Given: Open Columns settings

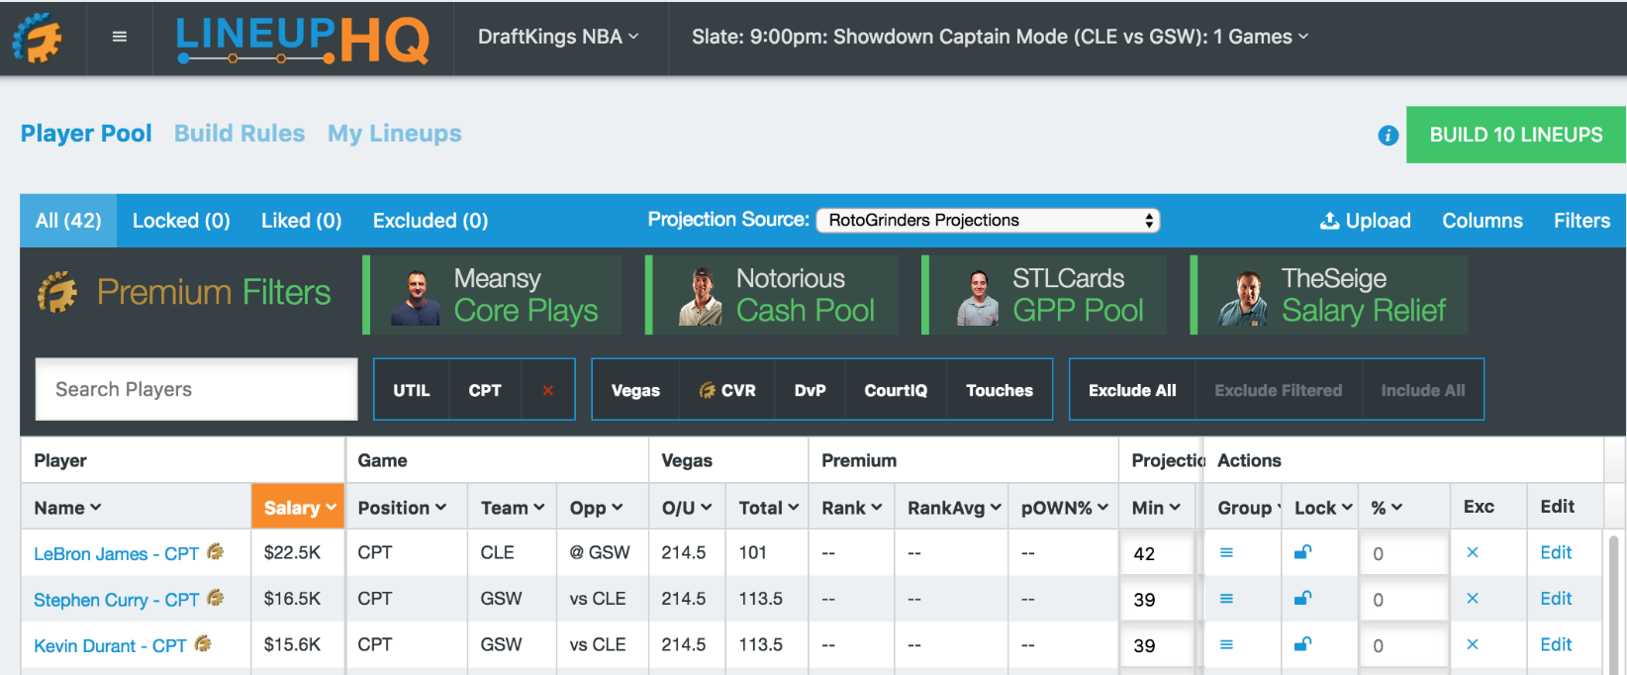Looking at the screenshot, I should (1482, 221).
